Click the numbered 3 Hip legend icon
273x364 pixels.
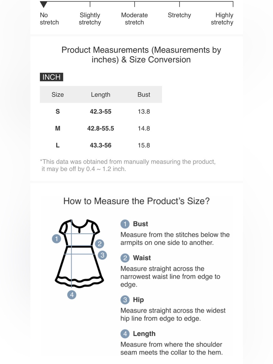125,300
